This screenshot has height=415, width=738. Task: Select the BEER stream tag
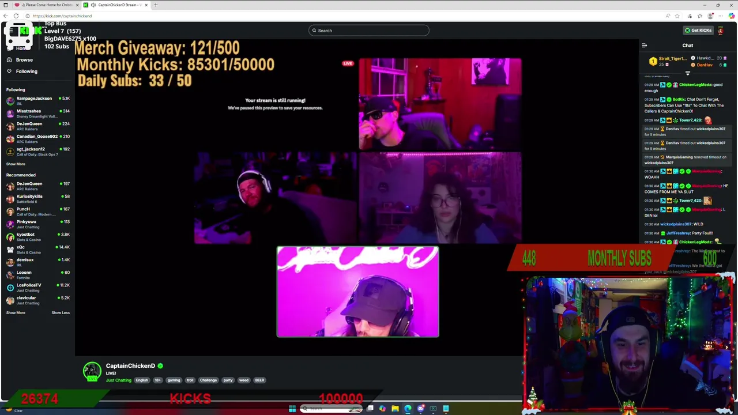point(259,380)
